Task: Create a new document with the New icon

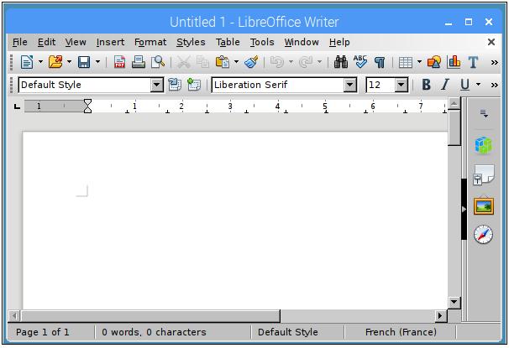Action: (27, 61)
